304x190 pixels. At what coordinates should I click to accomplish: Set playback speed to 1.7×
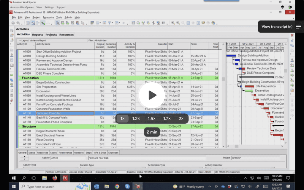coord(167,119)
